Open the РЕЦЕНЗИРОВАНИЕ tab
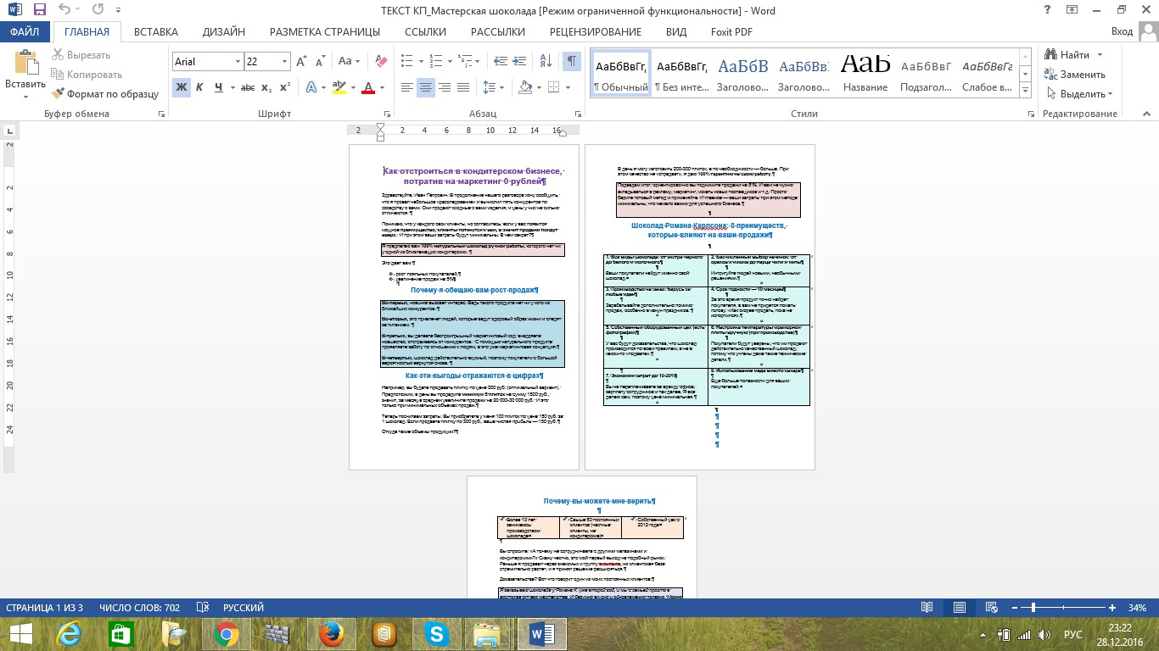The width and height of the screenshot is (1159, 651). 596,31
